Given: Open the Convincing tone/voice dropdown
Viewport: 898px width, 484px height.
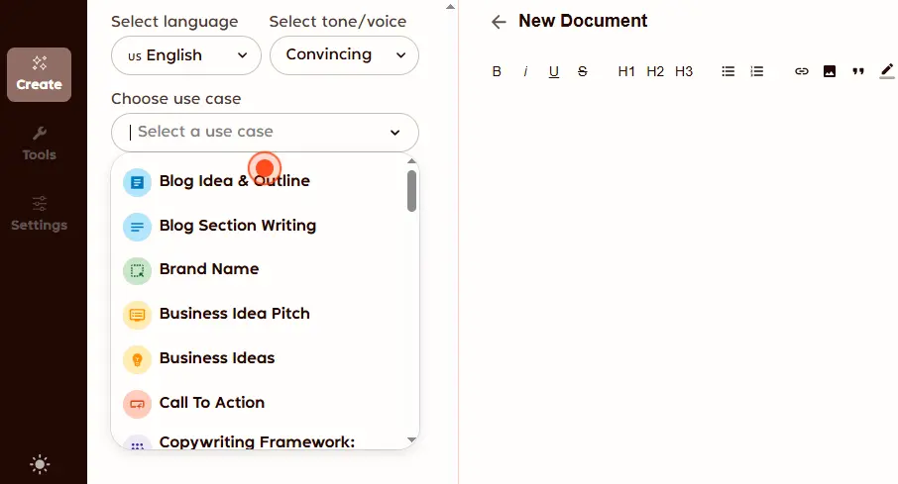Looking at the screenshot, I should point(344,55).
